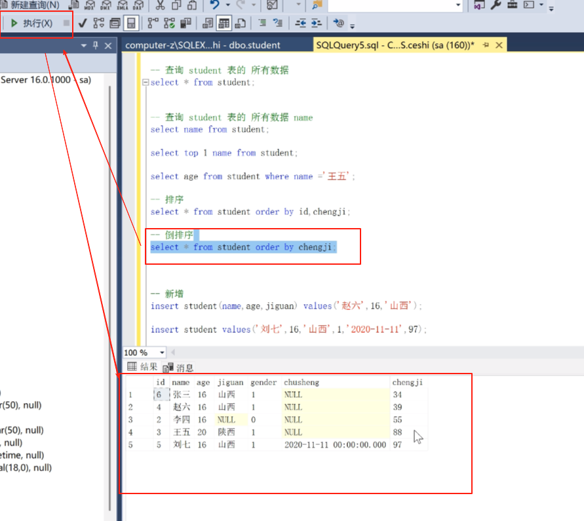Viewport: 584px width, 521px height.
Task: Select Results to Text output mode
Action: click(208, 24)
